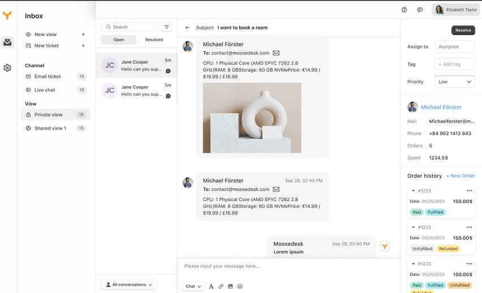The height and width of the screenshot is (293, 482).
Task: Open the All conversations dropdown
Action: (x=128, y=285)
